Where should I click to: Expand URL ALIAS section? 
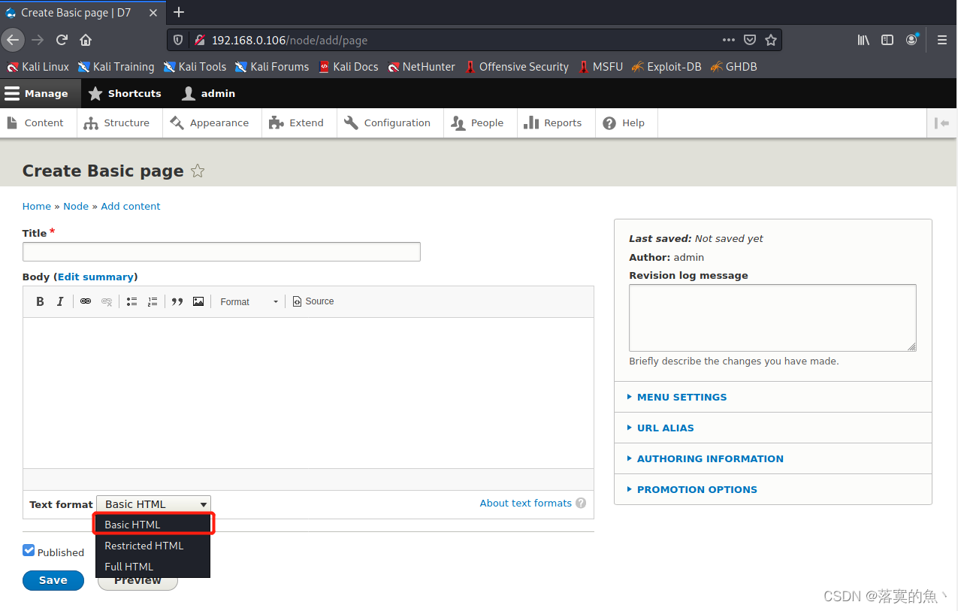(x=665, y=428)
